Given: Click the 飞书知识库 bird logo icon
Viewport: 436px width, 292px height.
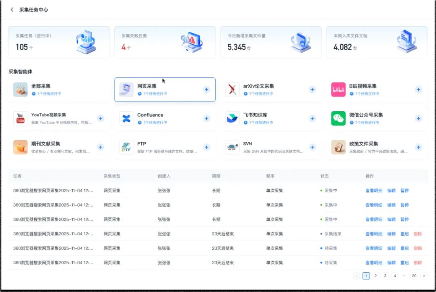Looking at the screenshot, I should (232, 118).
